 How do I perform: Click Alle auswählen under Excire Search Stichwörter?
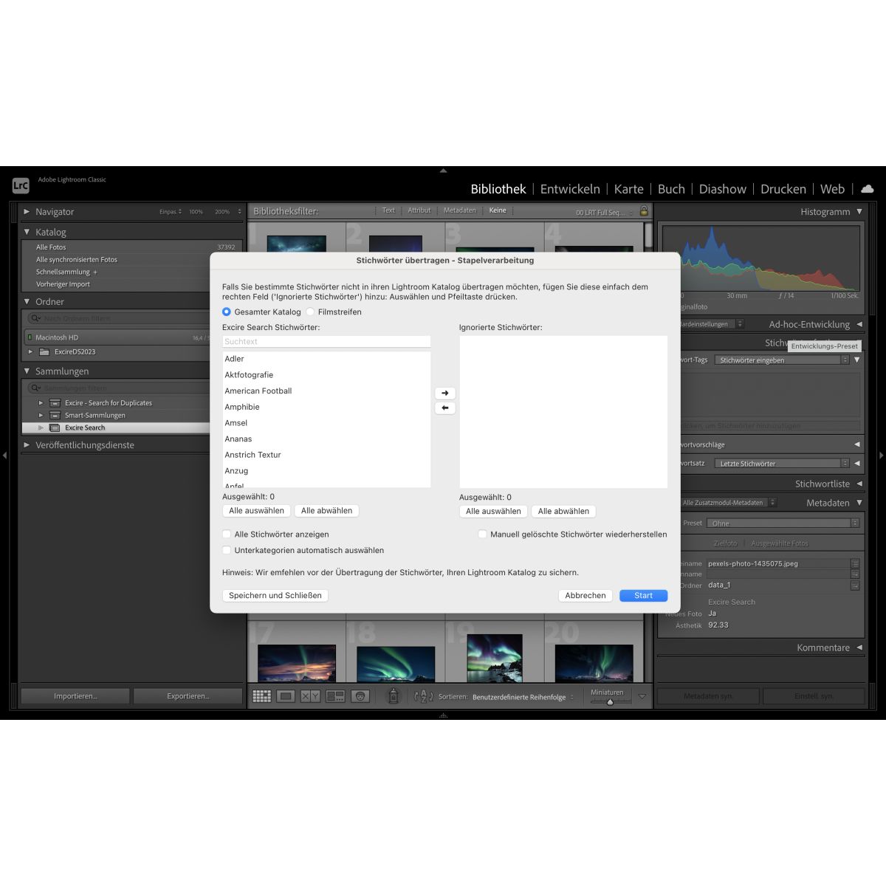[x=256, y=511]
